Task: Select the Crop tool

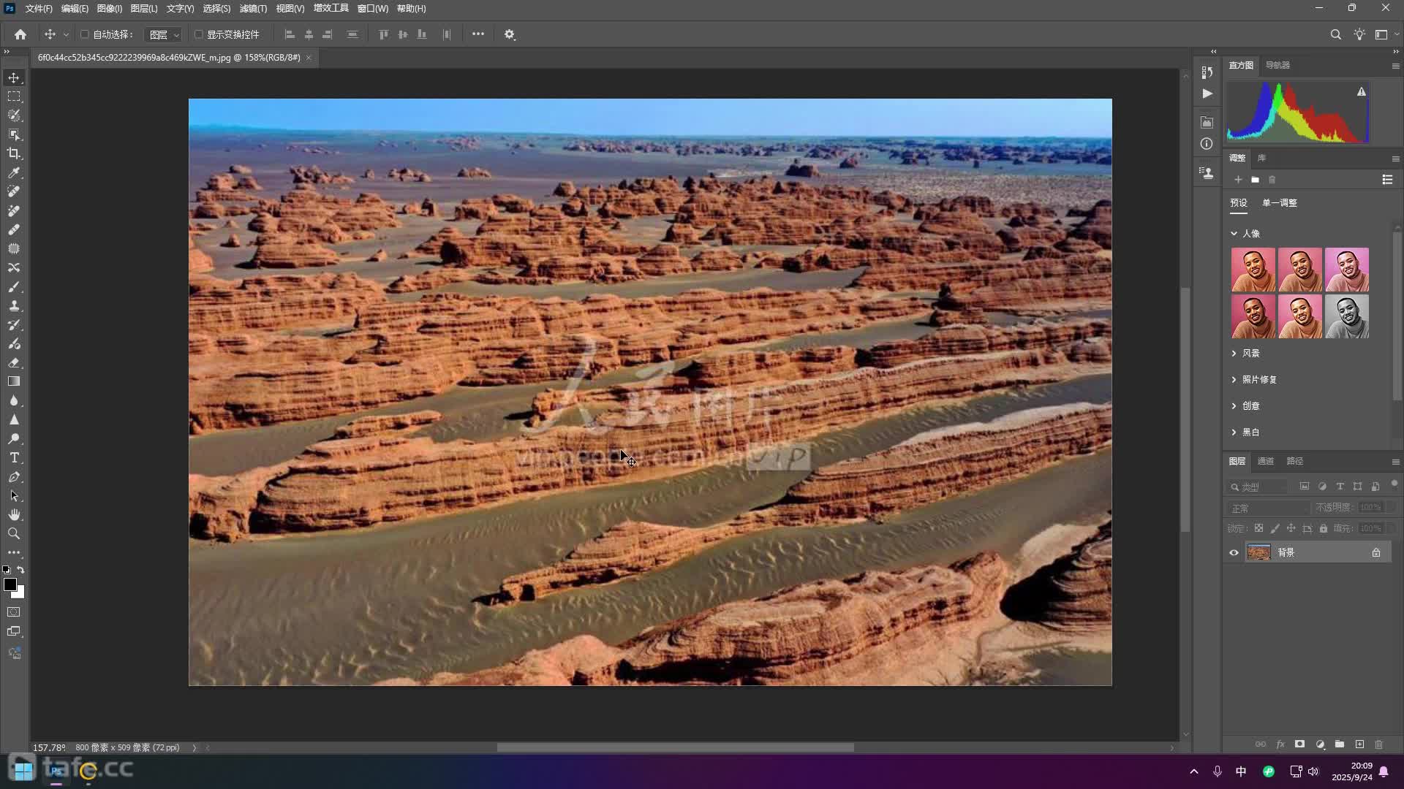Action: point(14,153)
